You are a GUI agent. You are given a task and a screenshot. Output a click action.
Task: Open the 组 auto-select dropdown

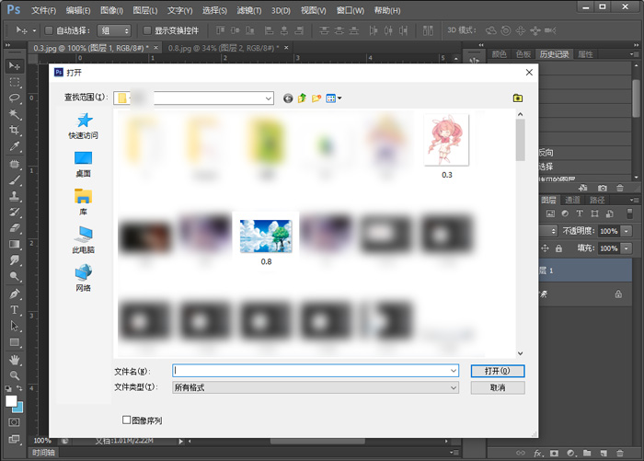(x=114, y=30)
